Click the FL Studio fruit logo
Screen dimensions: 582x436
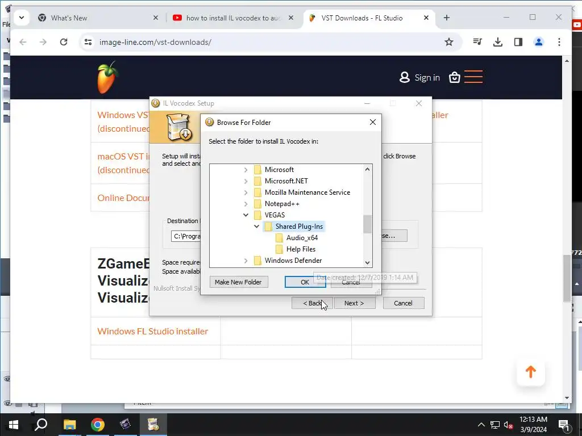(108, 77)
